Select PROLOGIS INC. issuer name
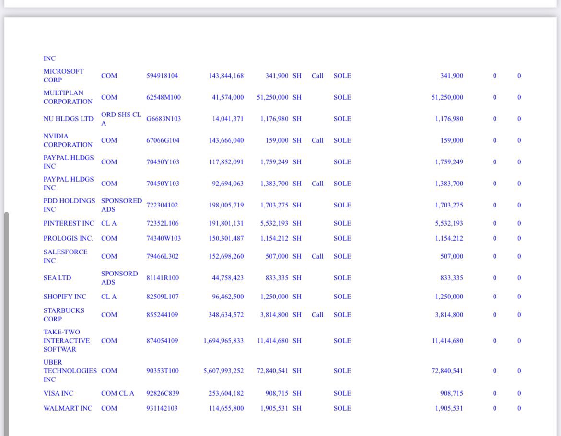The image size is (561, 436). click(x=68, y=238)
